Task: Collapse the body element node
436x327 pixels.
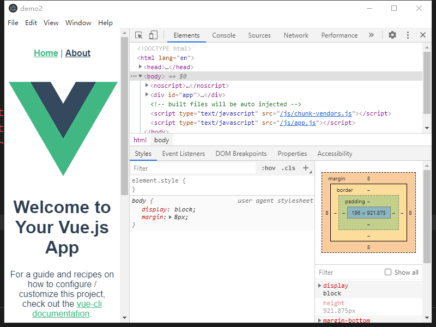Action: point(141,76)
